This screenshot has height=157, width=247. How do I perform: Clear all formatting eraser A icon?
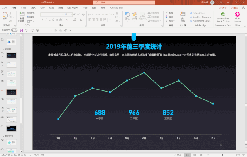pyautogui.click(x=83, y=14)
